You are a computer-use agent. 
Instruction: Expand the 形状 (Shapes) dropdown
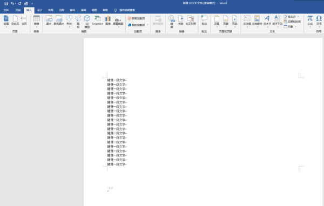tap(69, 21)
